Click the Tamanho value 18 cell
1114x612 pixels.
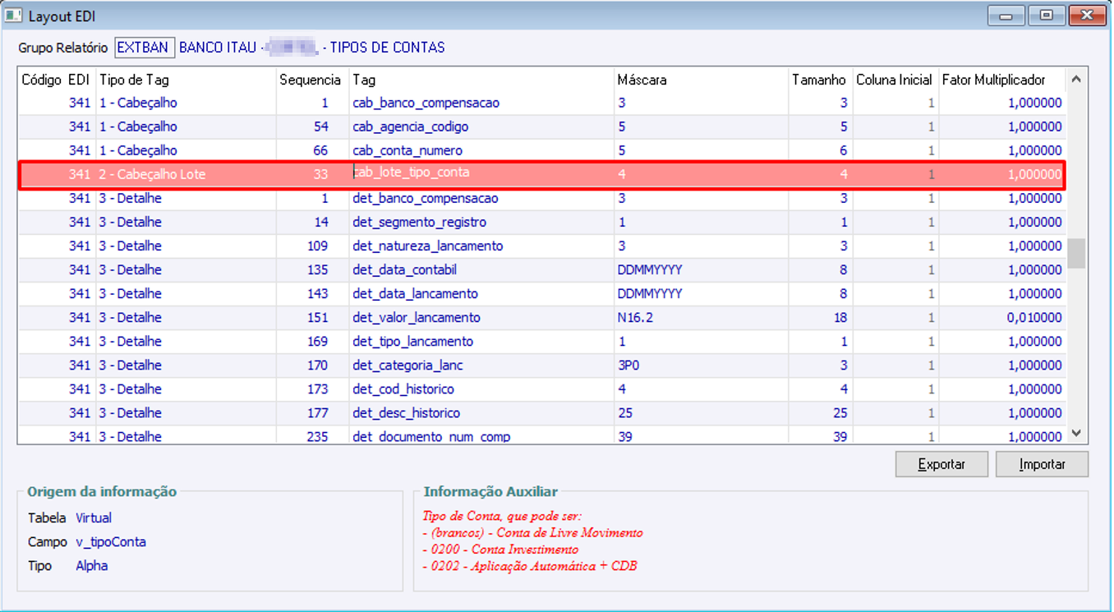point(820,317)
